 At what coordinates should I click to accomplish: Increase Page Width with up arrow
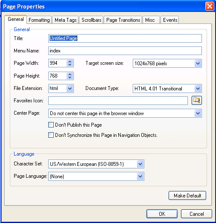tap(70, 61)
